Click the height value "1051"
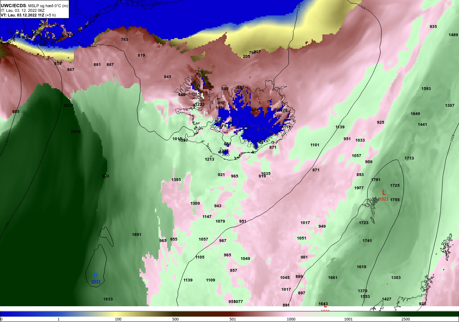Screen dimensions: 459x322 coord(302,238)
